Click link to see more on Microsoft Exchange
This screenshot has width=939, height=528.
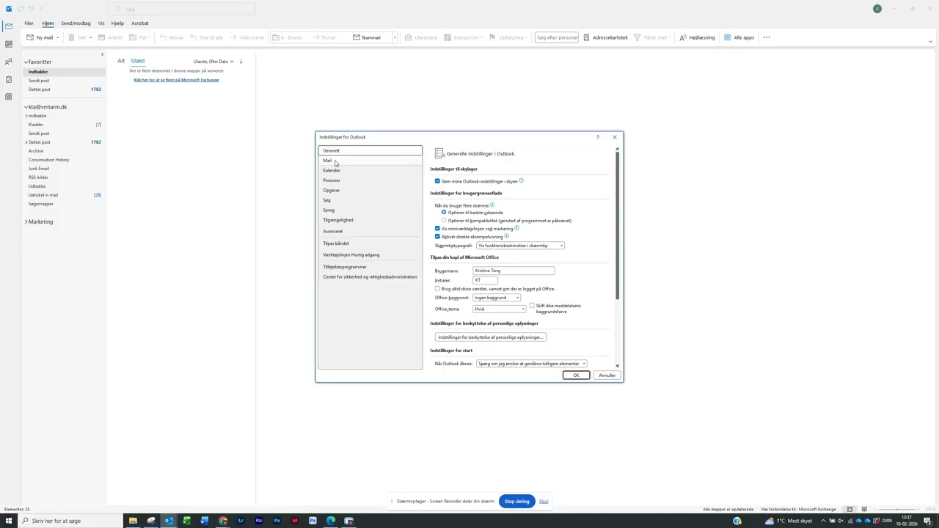click(x=176, y=80)
